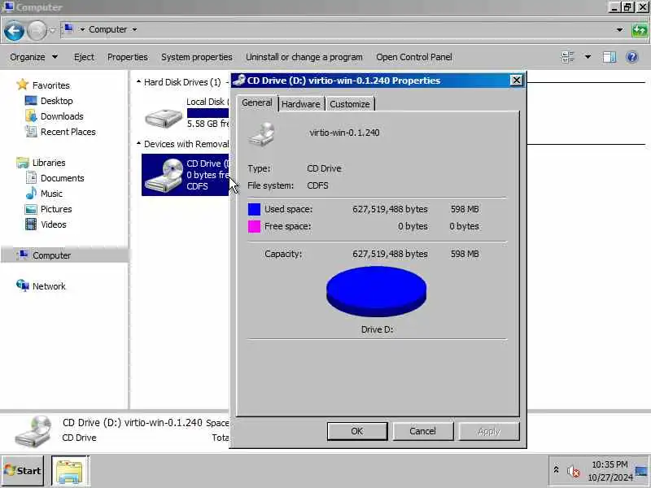Select the CD Drive (D:) item
Screen dimensions: 651x488
(186, 175)
